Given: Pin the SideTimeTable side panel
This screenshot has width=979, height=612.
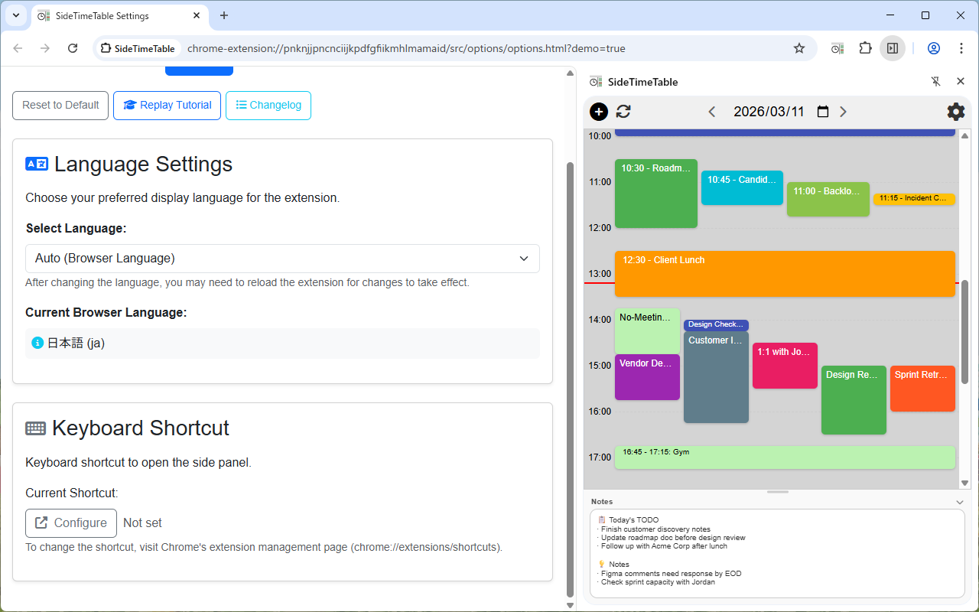Looking at the screenshot, I should pos(935,82).
